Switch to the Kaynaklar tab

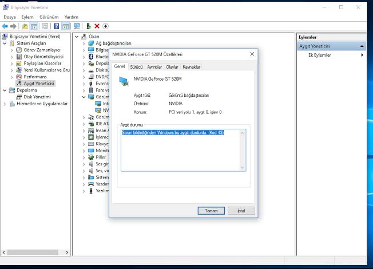pos(192,67)
